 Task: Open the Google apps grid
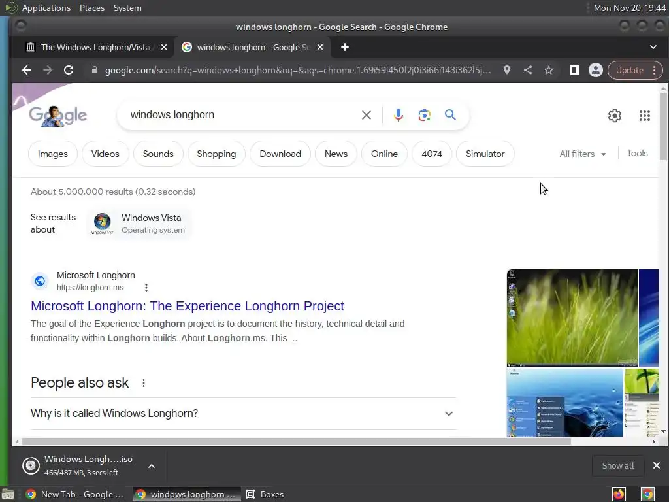pos(644,115)
